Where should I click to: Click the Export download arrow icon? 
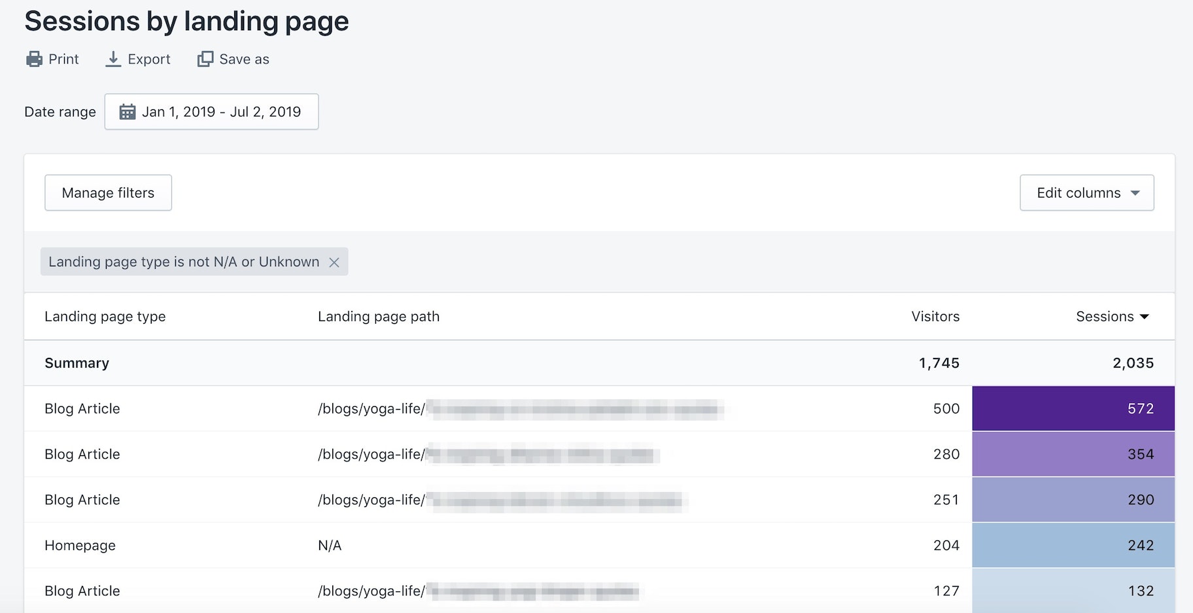tap(113, 60)
